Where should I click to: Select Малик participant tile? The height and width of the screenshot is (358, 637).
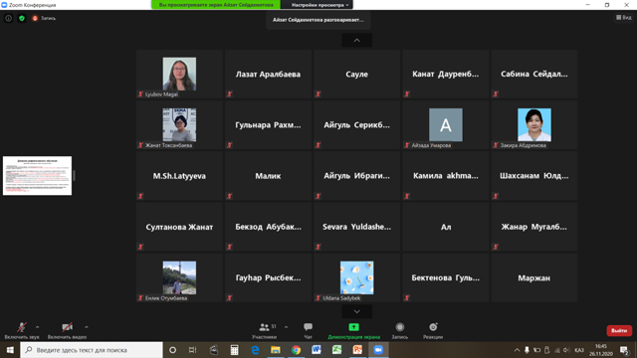pyautogui.click(x=268, y=176)
